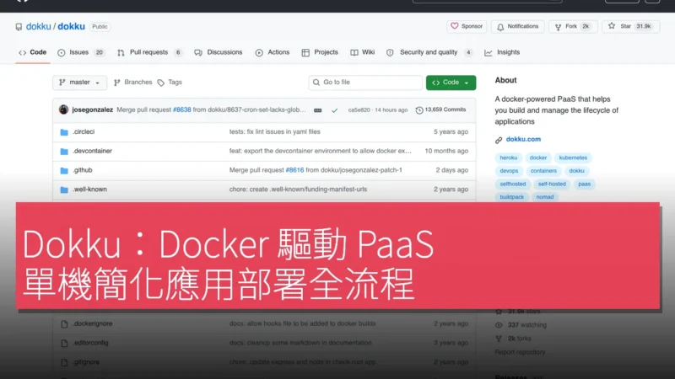Click the star count 31.9k badge
The image size is (675, 379).
point(644,26)
